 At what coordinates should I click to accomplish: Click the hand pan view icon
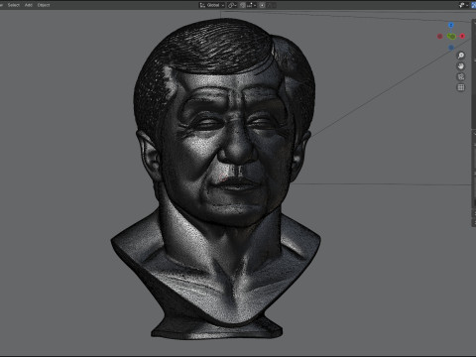[x=461, y=66]
